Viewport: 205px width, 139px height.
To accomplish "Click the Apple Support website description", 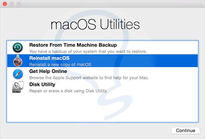I will tap(89, 78).
